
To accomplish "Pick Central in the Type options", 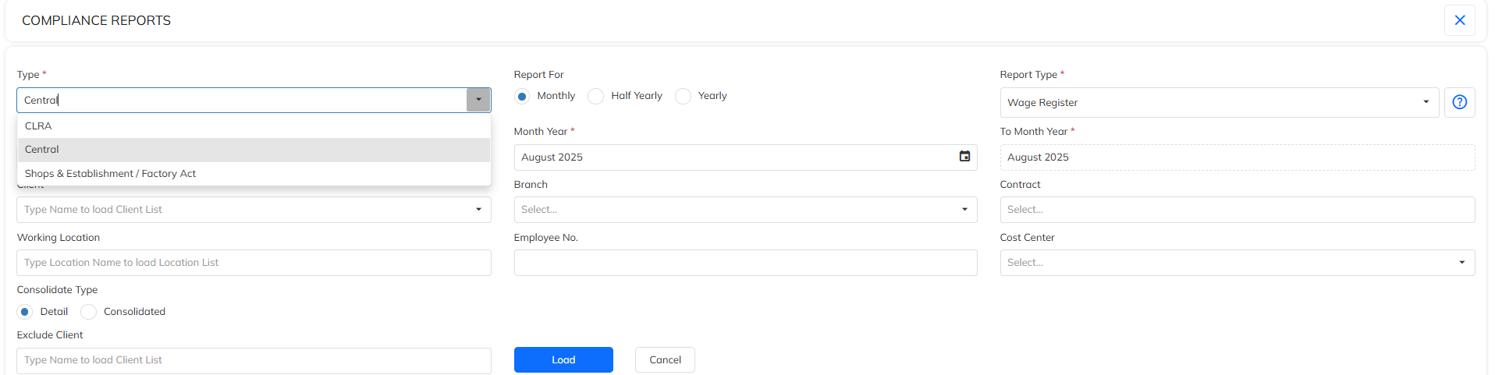I will tap(42, 150).
